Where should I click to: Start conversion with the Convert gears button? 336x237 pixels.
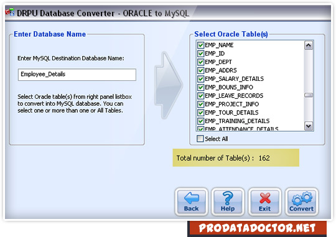[x=302, y=202]
